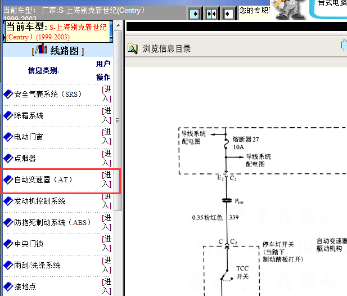The image size is (347, 296).
Task: Click book icon beside 防抱死制动系统（ABS）
Action: [x=8, y=222]
